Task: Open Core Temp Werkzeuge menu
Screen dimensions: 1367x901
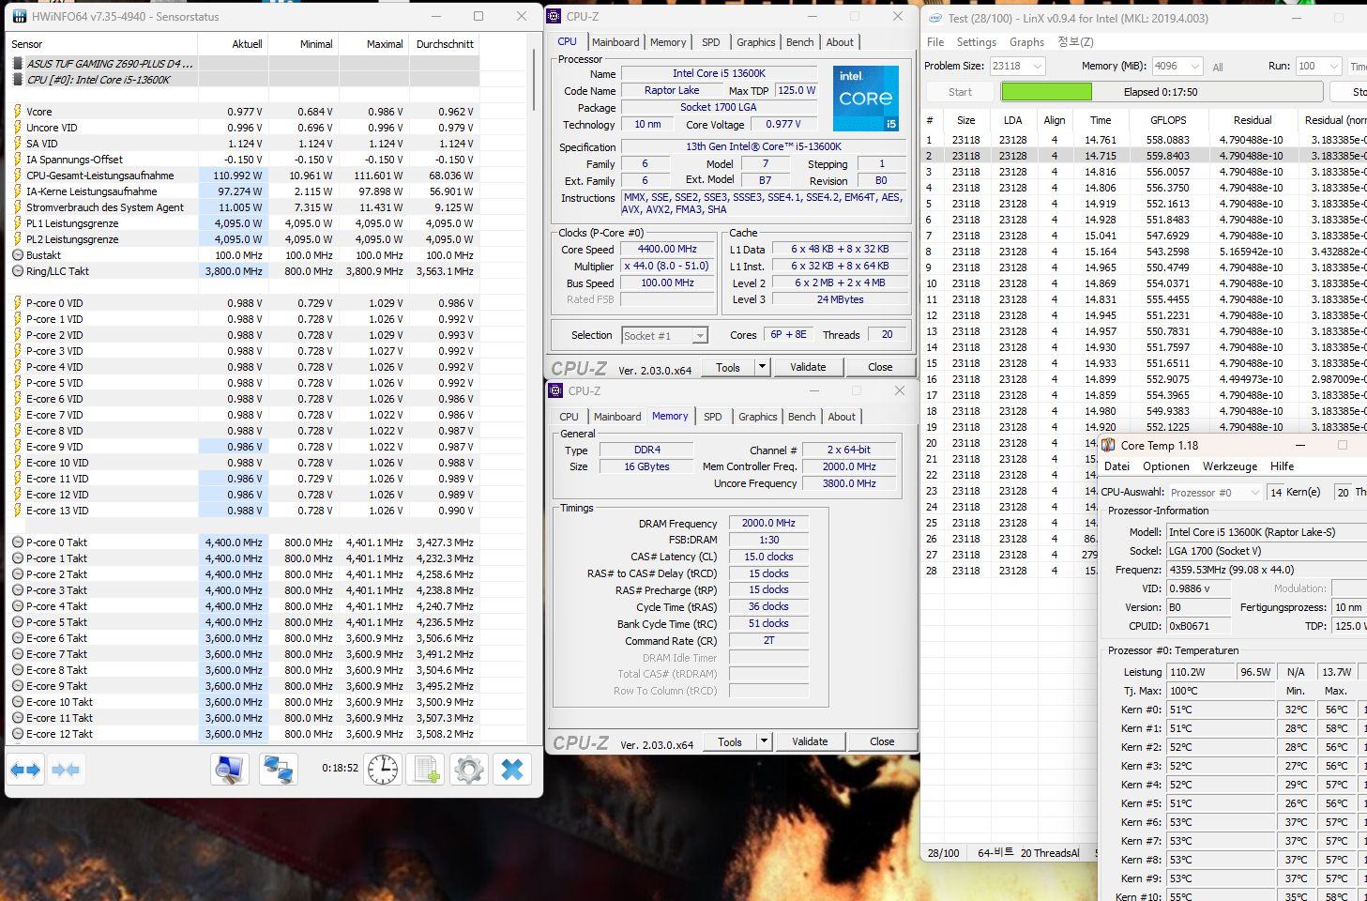Action: click(1229, 466)
